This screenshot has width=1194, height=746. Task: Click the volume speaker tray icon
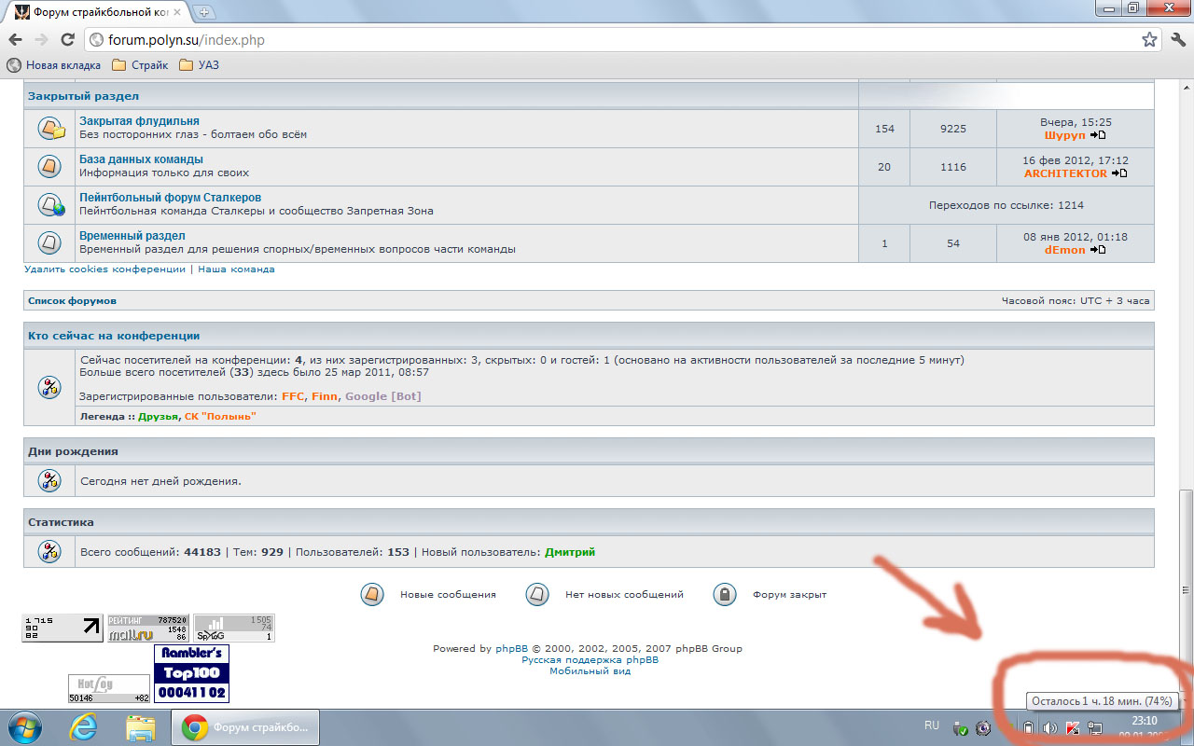pos(1049,728)
